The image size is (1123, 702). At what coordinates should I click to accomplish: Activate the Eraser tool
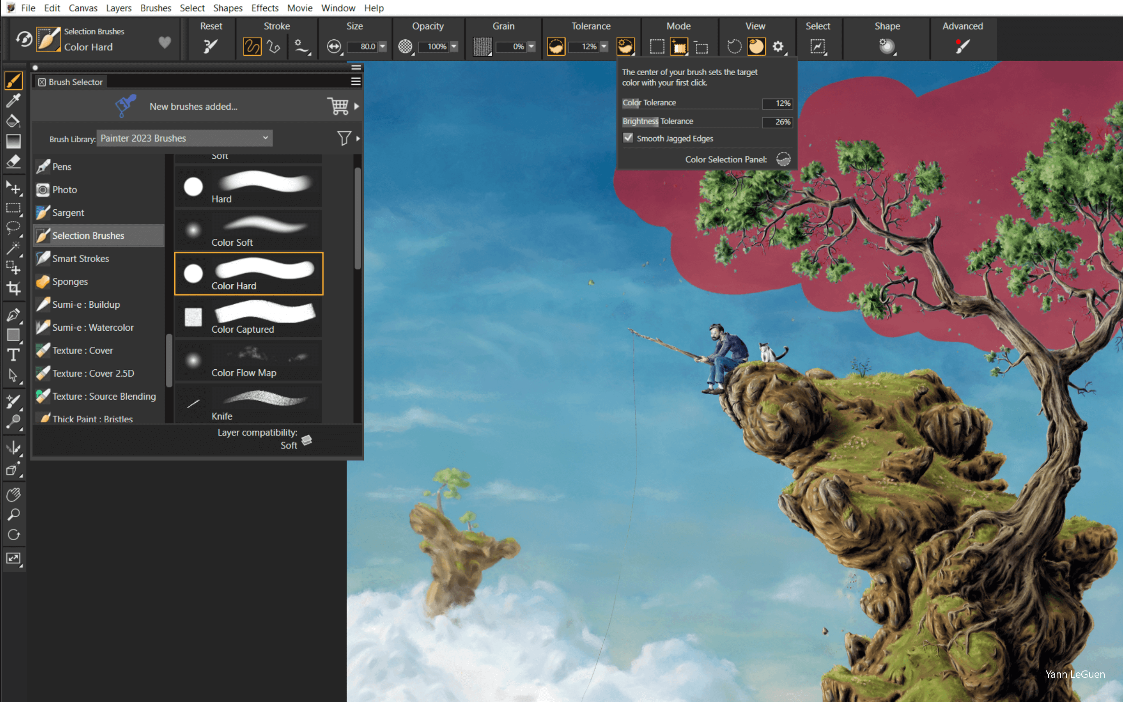[x=14, y=161]
